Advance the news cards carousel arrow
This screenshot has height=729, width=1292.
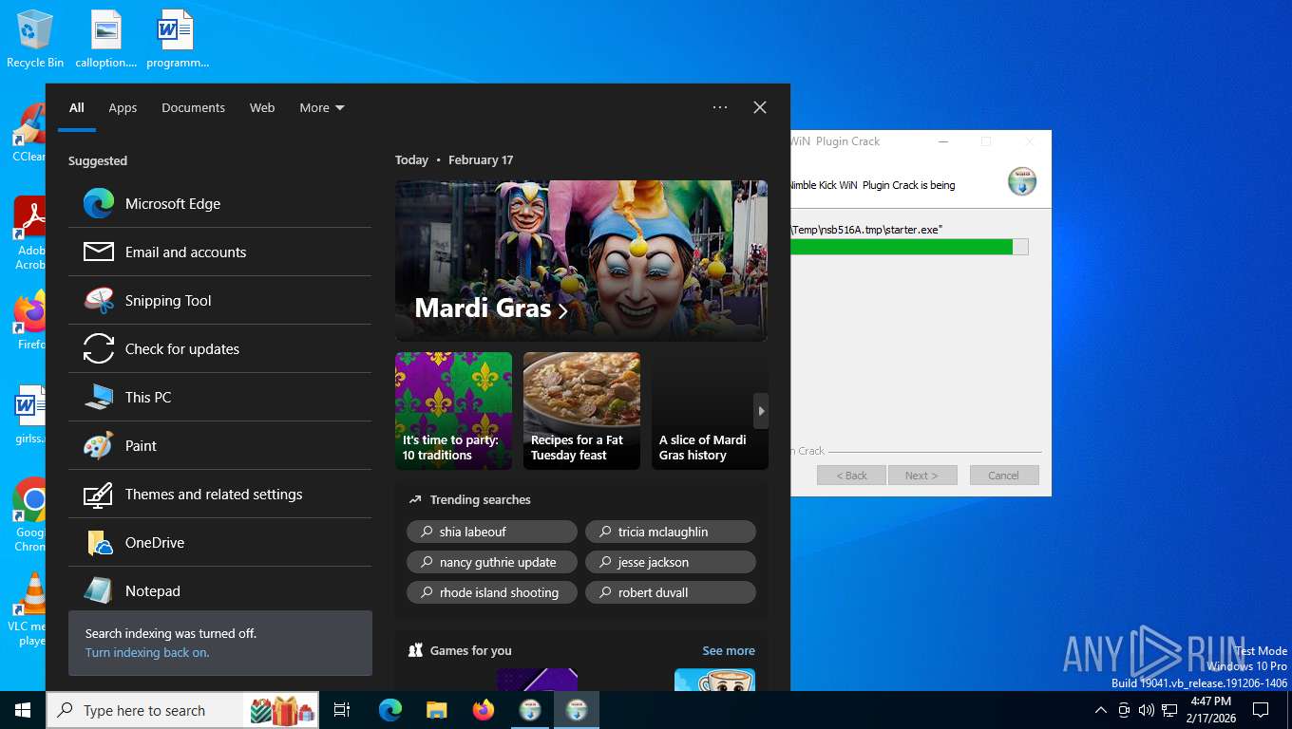[761, 411]
